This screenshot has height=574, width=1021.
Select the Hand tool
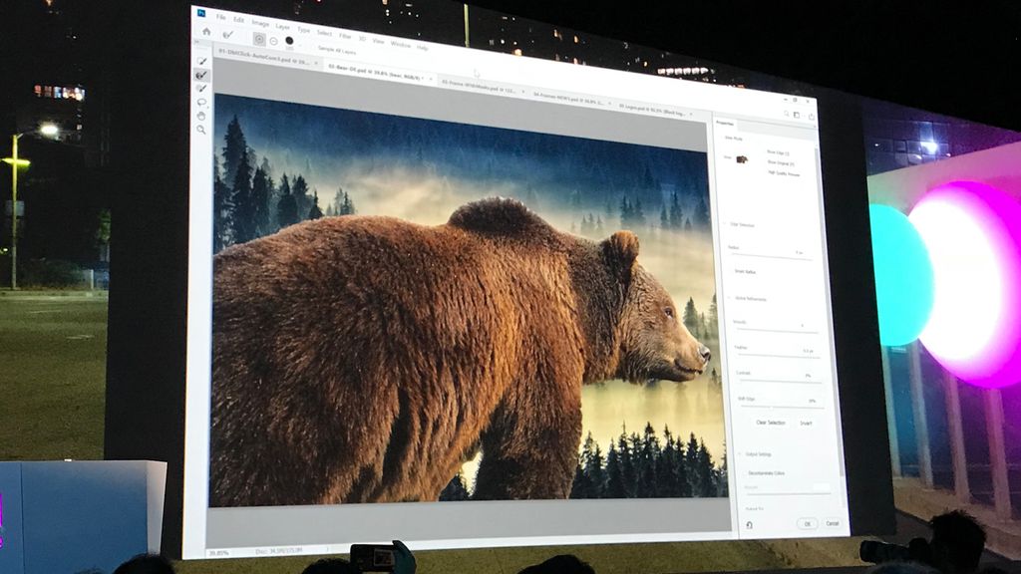[200, 114]
